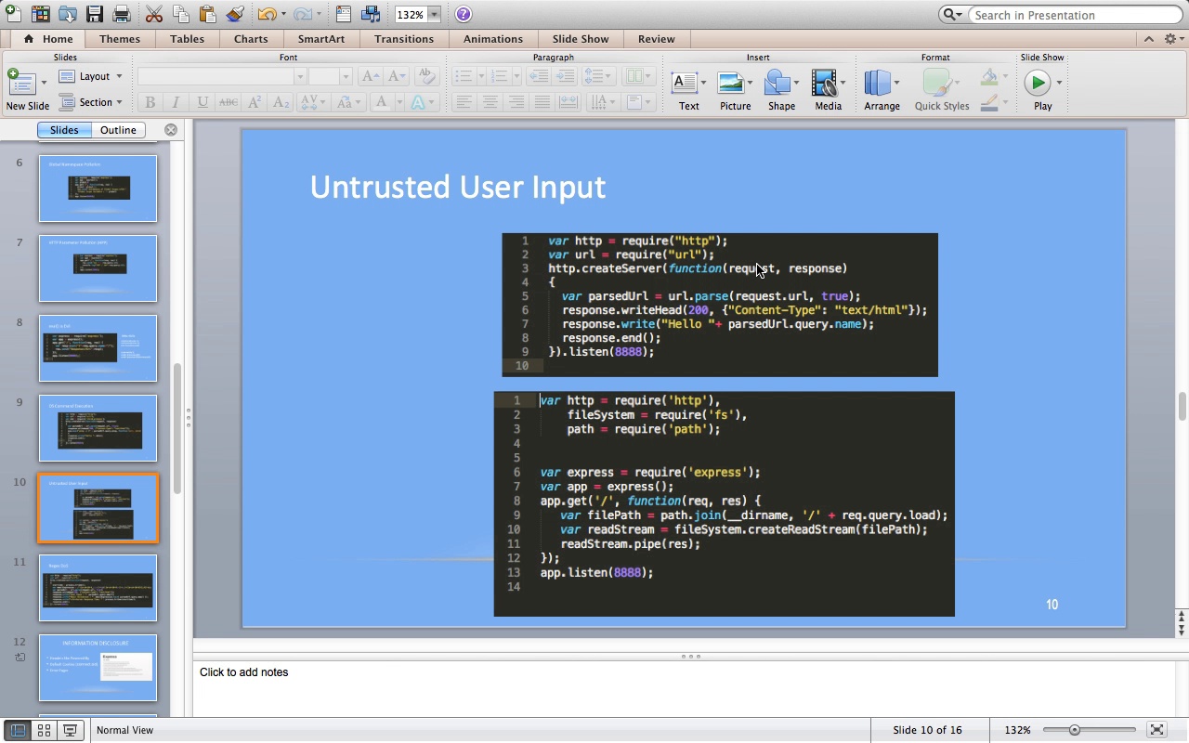
Task: Open Play slide show options arrow
Action: (x=1059, y=83)
